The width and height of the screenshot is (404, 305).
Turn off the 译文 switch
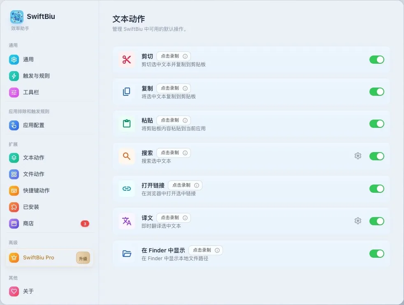tap(377, 221)
